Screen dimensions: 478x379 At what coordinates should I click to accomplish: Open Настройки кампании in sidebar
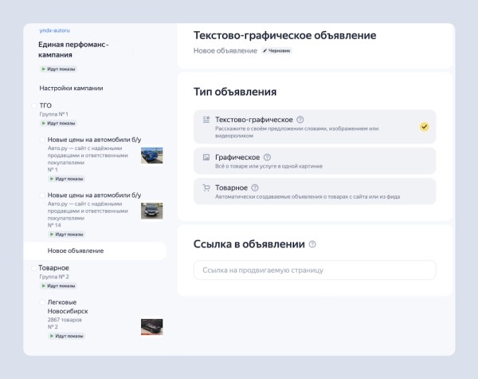point(82,88)
